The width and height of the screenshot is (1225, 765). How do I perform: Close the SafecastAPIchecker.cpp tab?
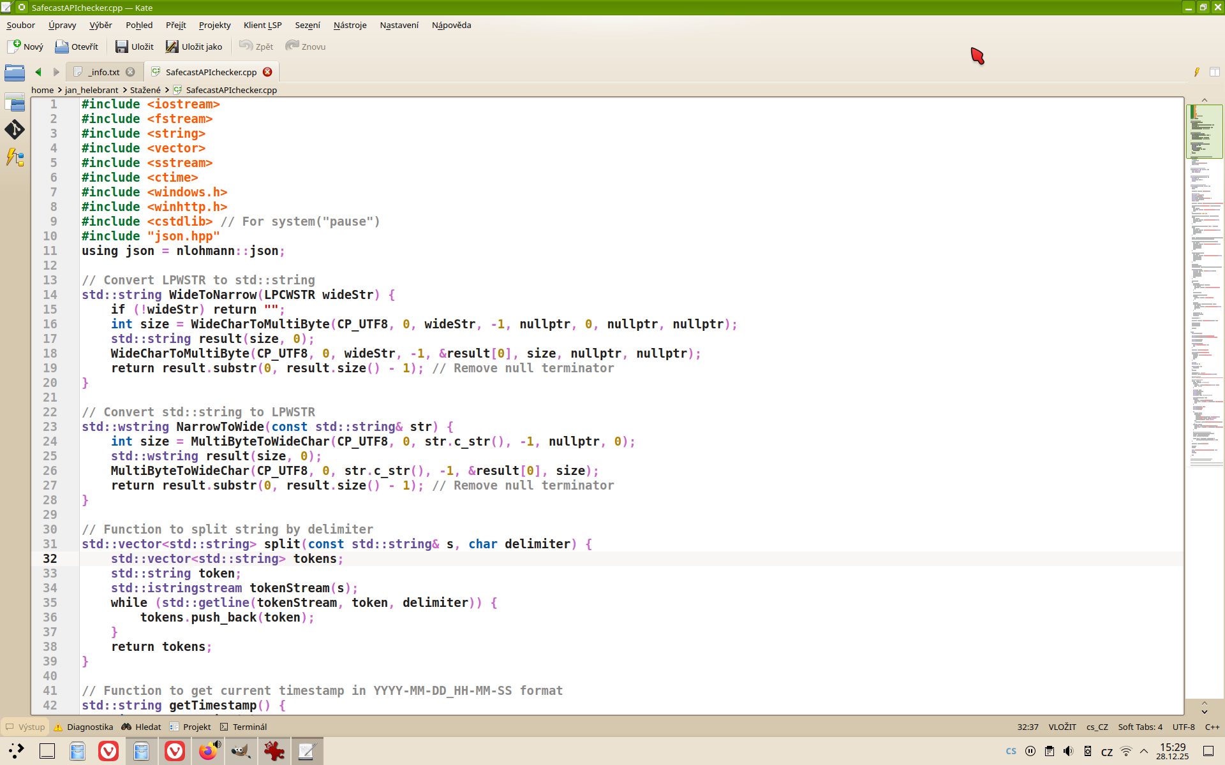pos(268,72)
